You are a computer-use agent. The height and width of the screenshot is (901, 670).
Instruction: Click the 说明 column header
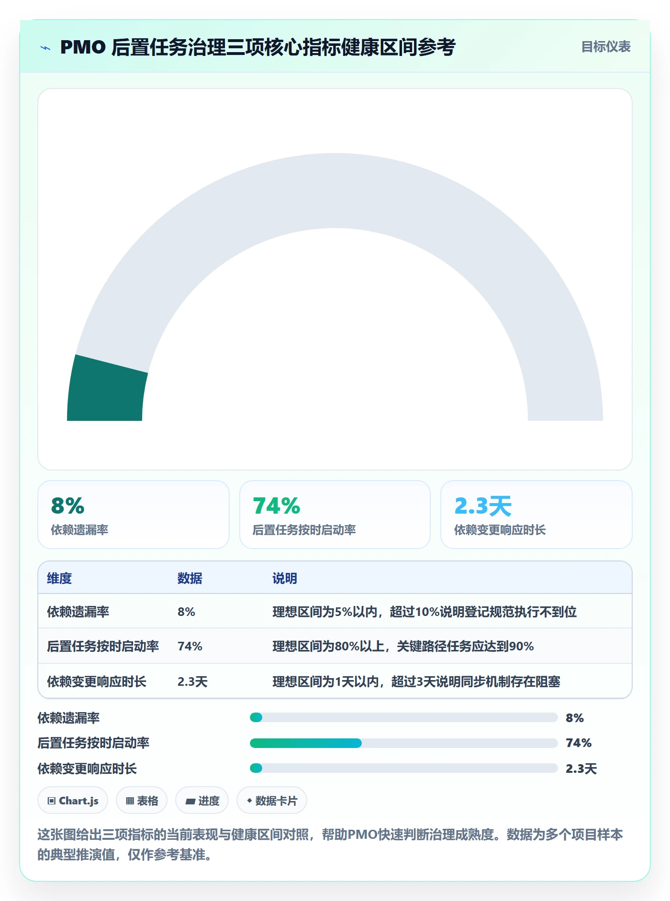285,578
